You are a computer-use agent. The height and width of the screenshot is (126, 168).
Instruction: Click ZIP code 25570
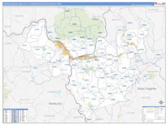86,80
